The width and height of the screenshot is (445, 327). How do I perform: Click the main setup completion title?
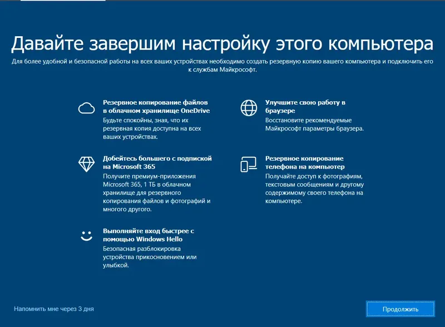(x=222, y=41)
